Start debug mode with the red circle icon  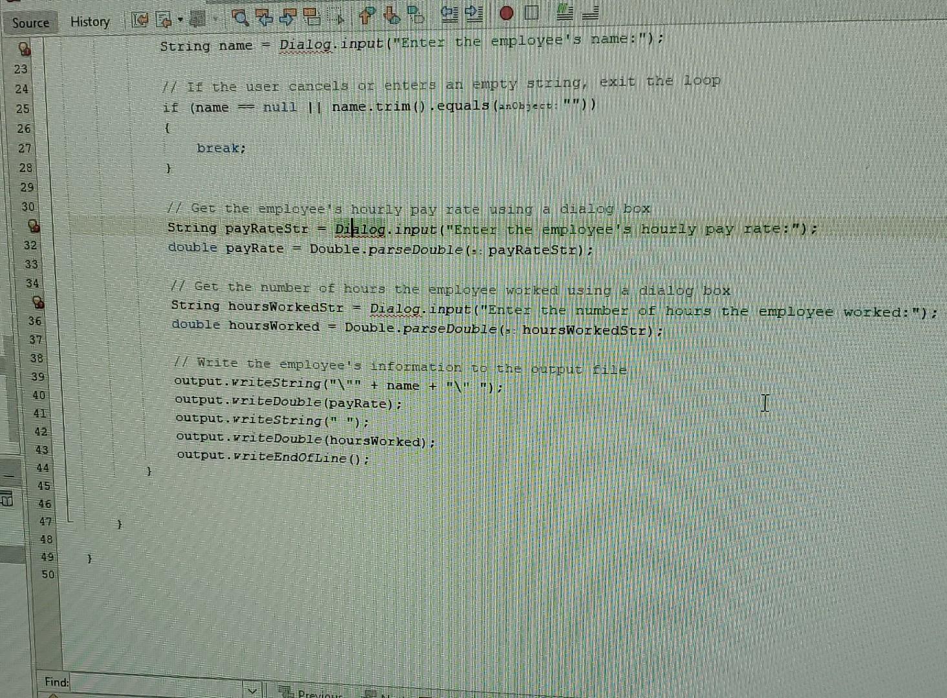tap(507, 14)
